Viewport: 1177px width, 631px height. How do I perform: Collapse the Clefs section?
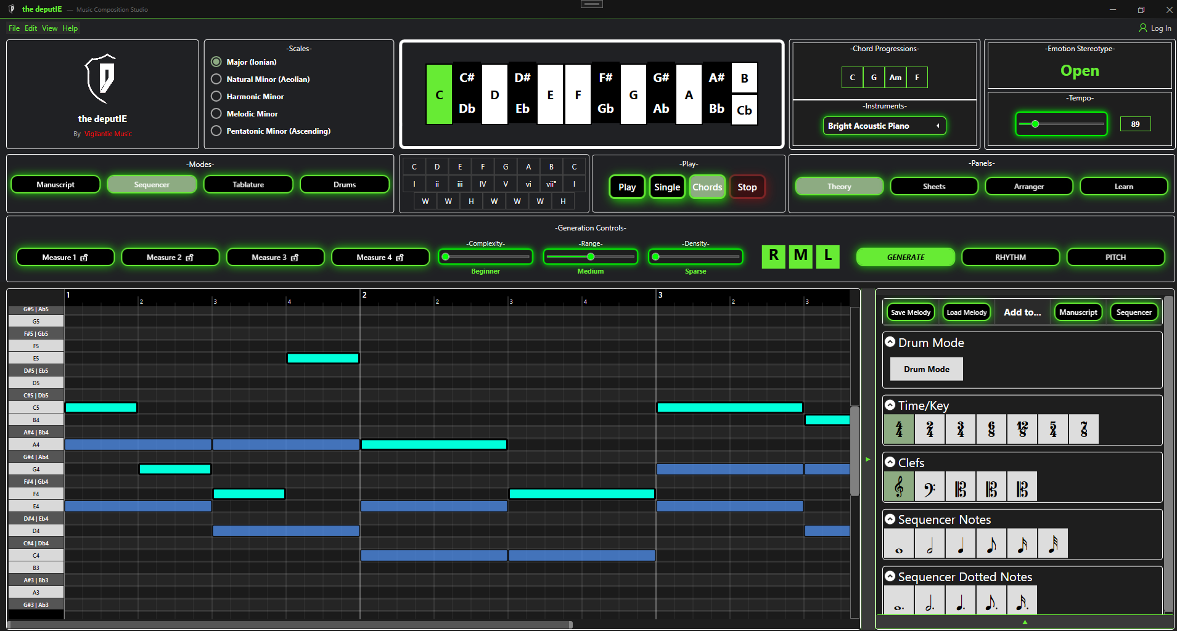coord(890,462)
